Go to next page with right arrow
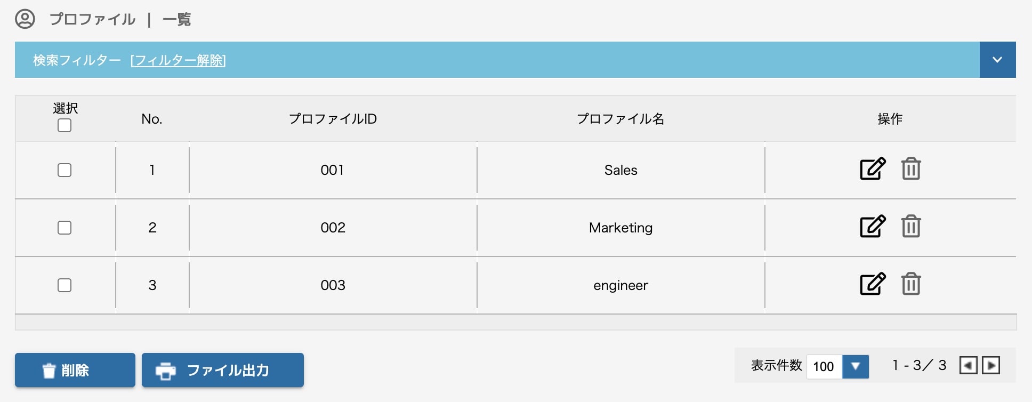The image size is (1032, 402). (991, 366)
